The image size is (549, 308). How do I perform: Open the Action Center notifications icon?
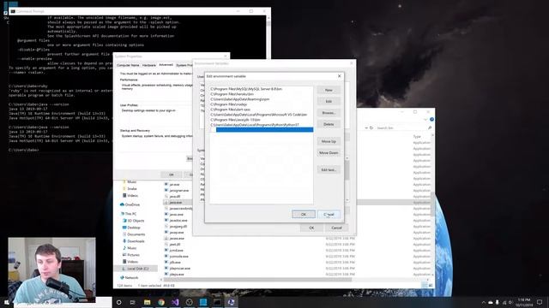[540, 302]
